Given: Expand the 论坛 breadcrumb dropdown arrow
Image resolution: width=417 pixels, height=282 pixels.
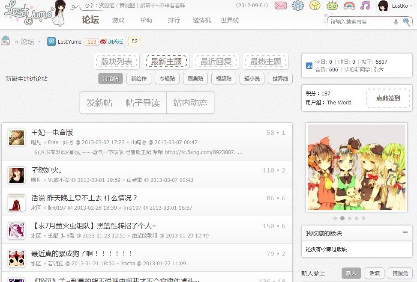Looking at the screenshot, I should click(x=39, y=42).
